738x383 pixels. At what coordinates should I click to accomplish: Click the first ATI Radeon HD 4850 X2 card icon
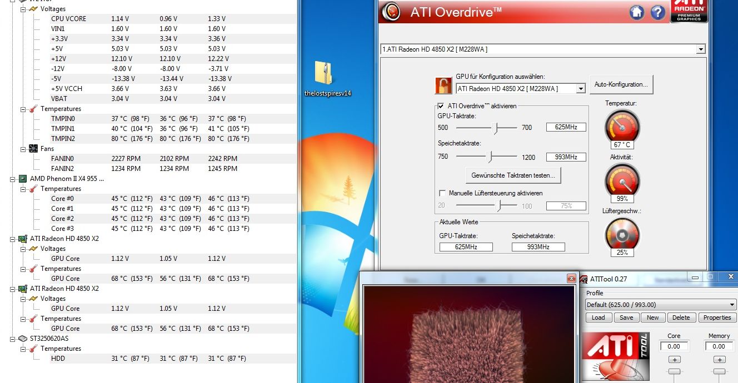23,239
